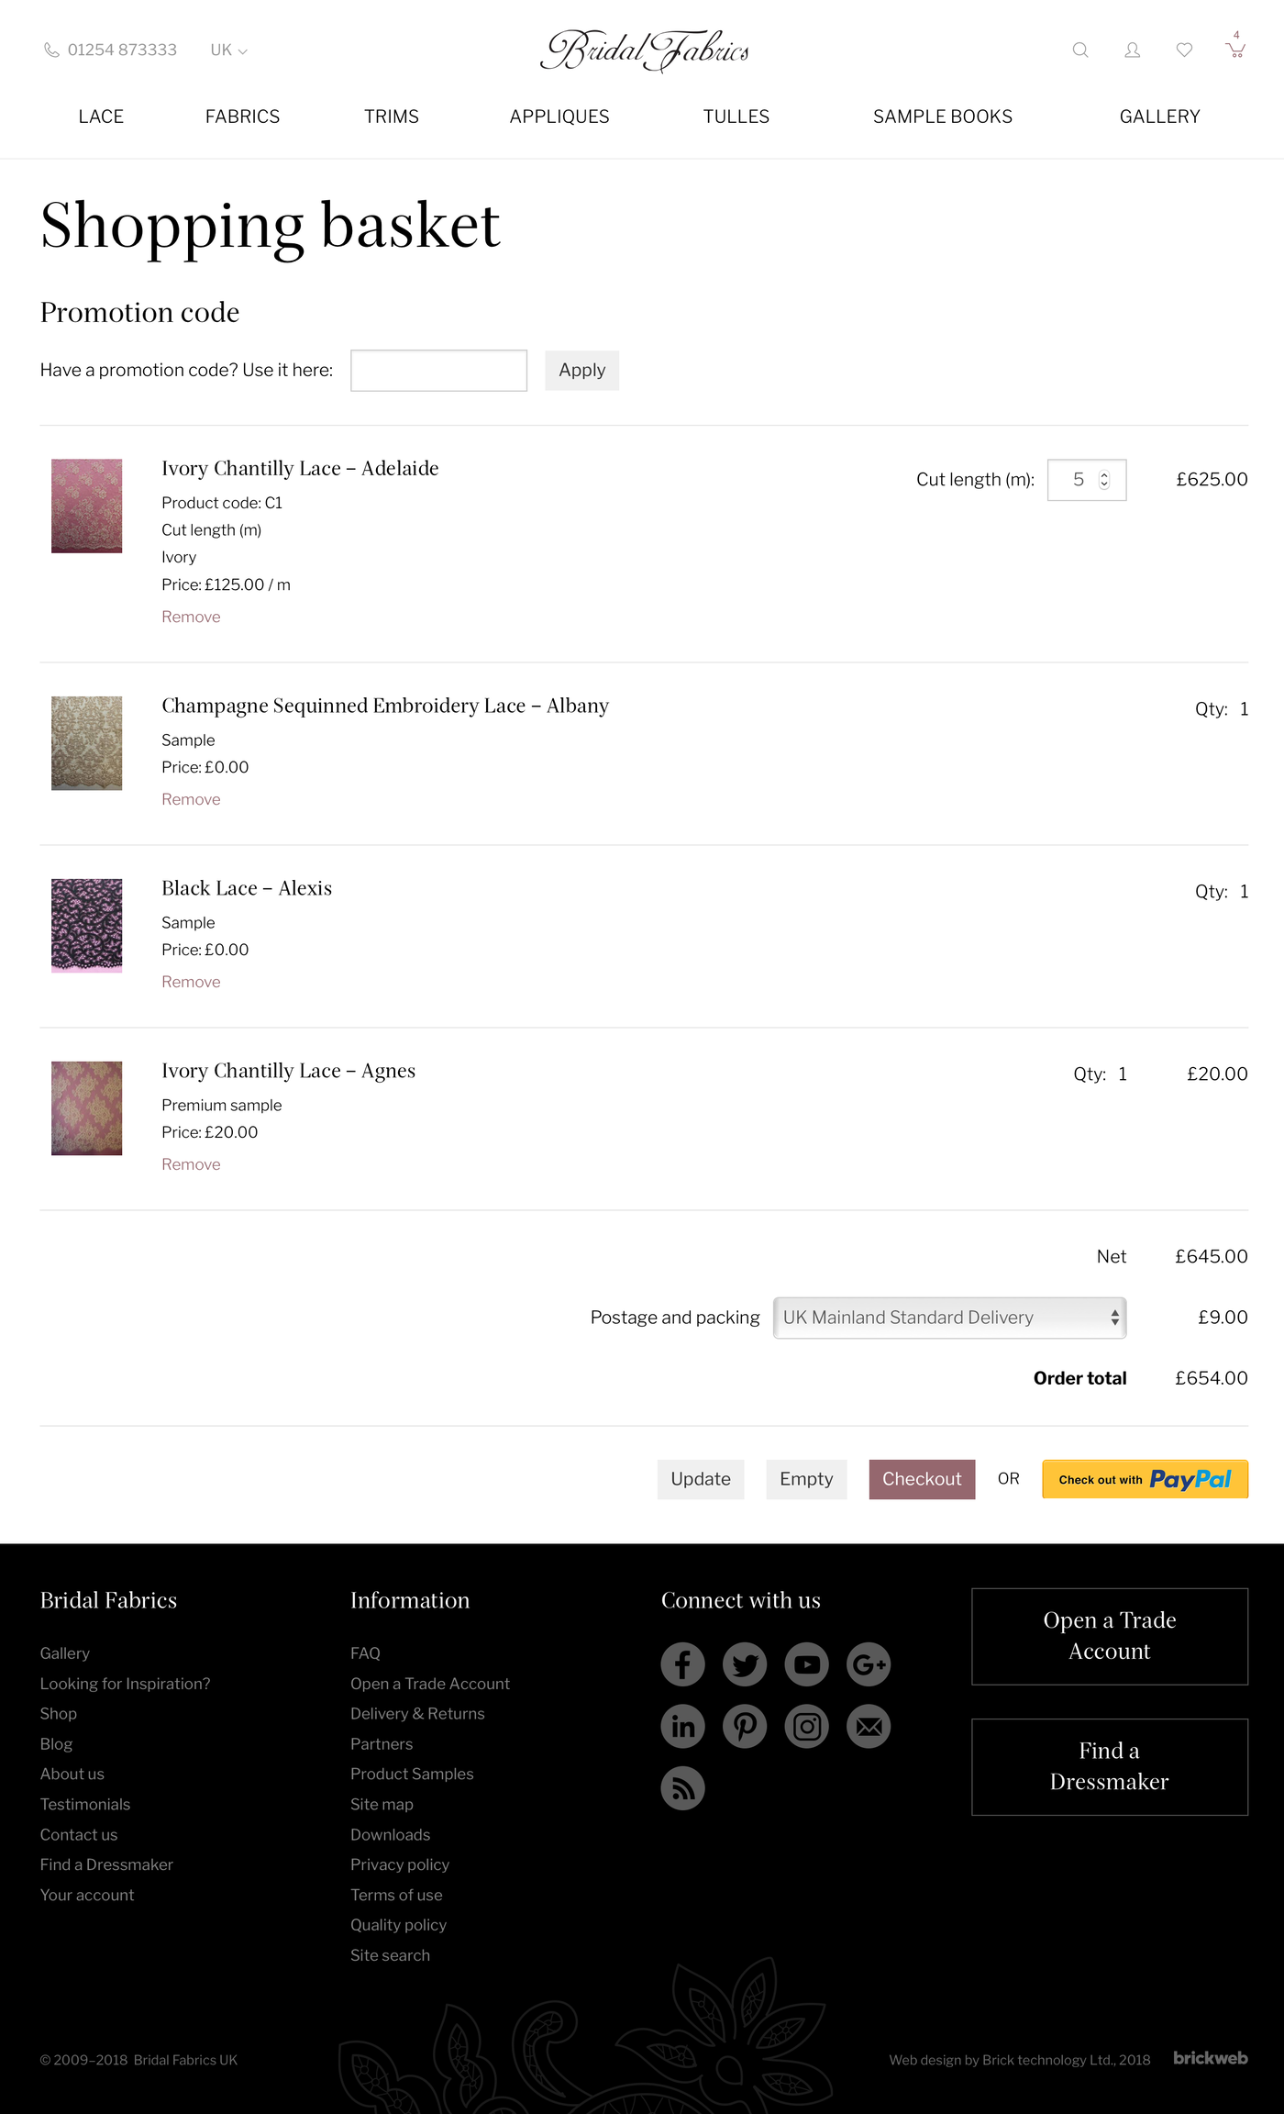The height and width of the screenshot is (2114, 1284).
Task: Remove Black Lace – Alexis from basket
Action: coord(191,982)
